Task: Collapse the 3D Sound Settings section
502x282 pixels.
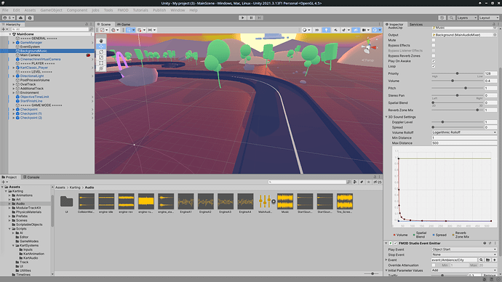Action: pos(386,117)
